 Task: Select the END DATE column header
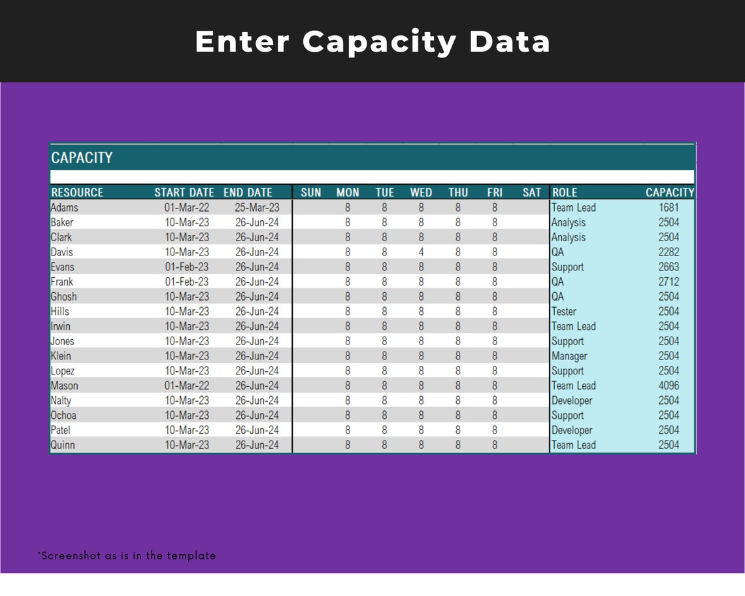click(248, 193)
